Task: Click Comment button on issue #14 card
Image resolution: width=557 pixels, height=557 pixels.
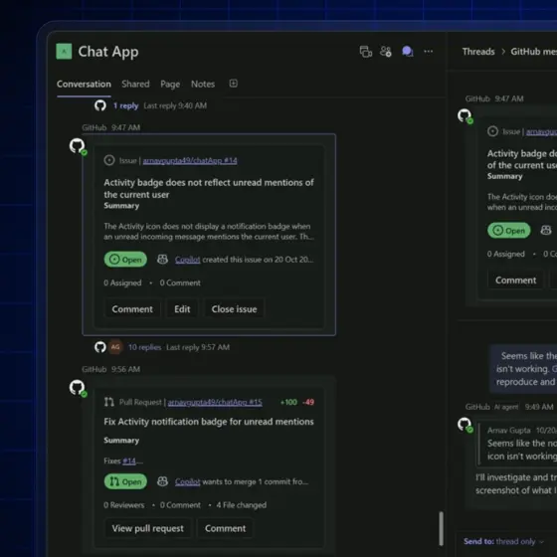Action: [132, 309]
